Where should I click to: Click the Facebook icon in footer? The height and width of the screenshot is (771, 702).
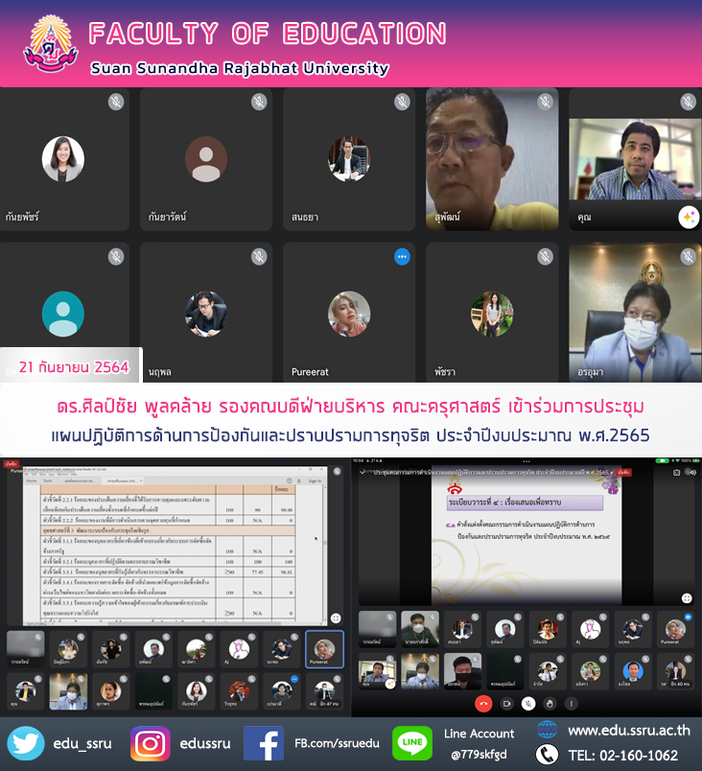pyautogui.click(x=263, y=743)
